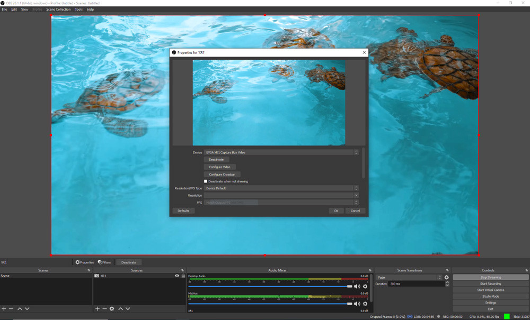Open the Scene Collection menu

pos(58,10)
